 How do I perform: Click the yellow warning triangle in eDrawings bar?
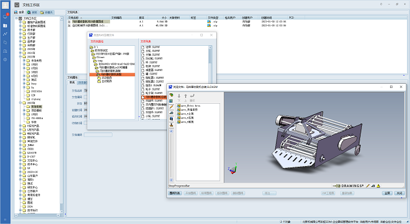click(x=378, y=186)
